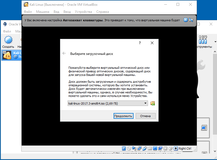The height and width of the screenshot is (160, 217).
Task: Click the Right Ctrl host key label
Action: click(x=185, y=149)
